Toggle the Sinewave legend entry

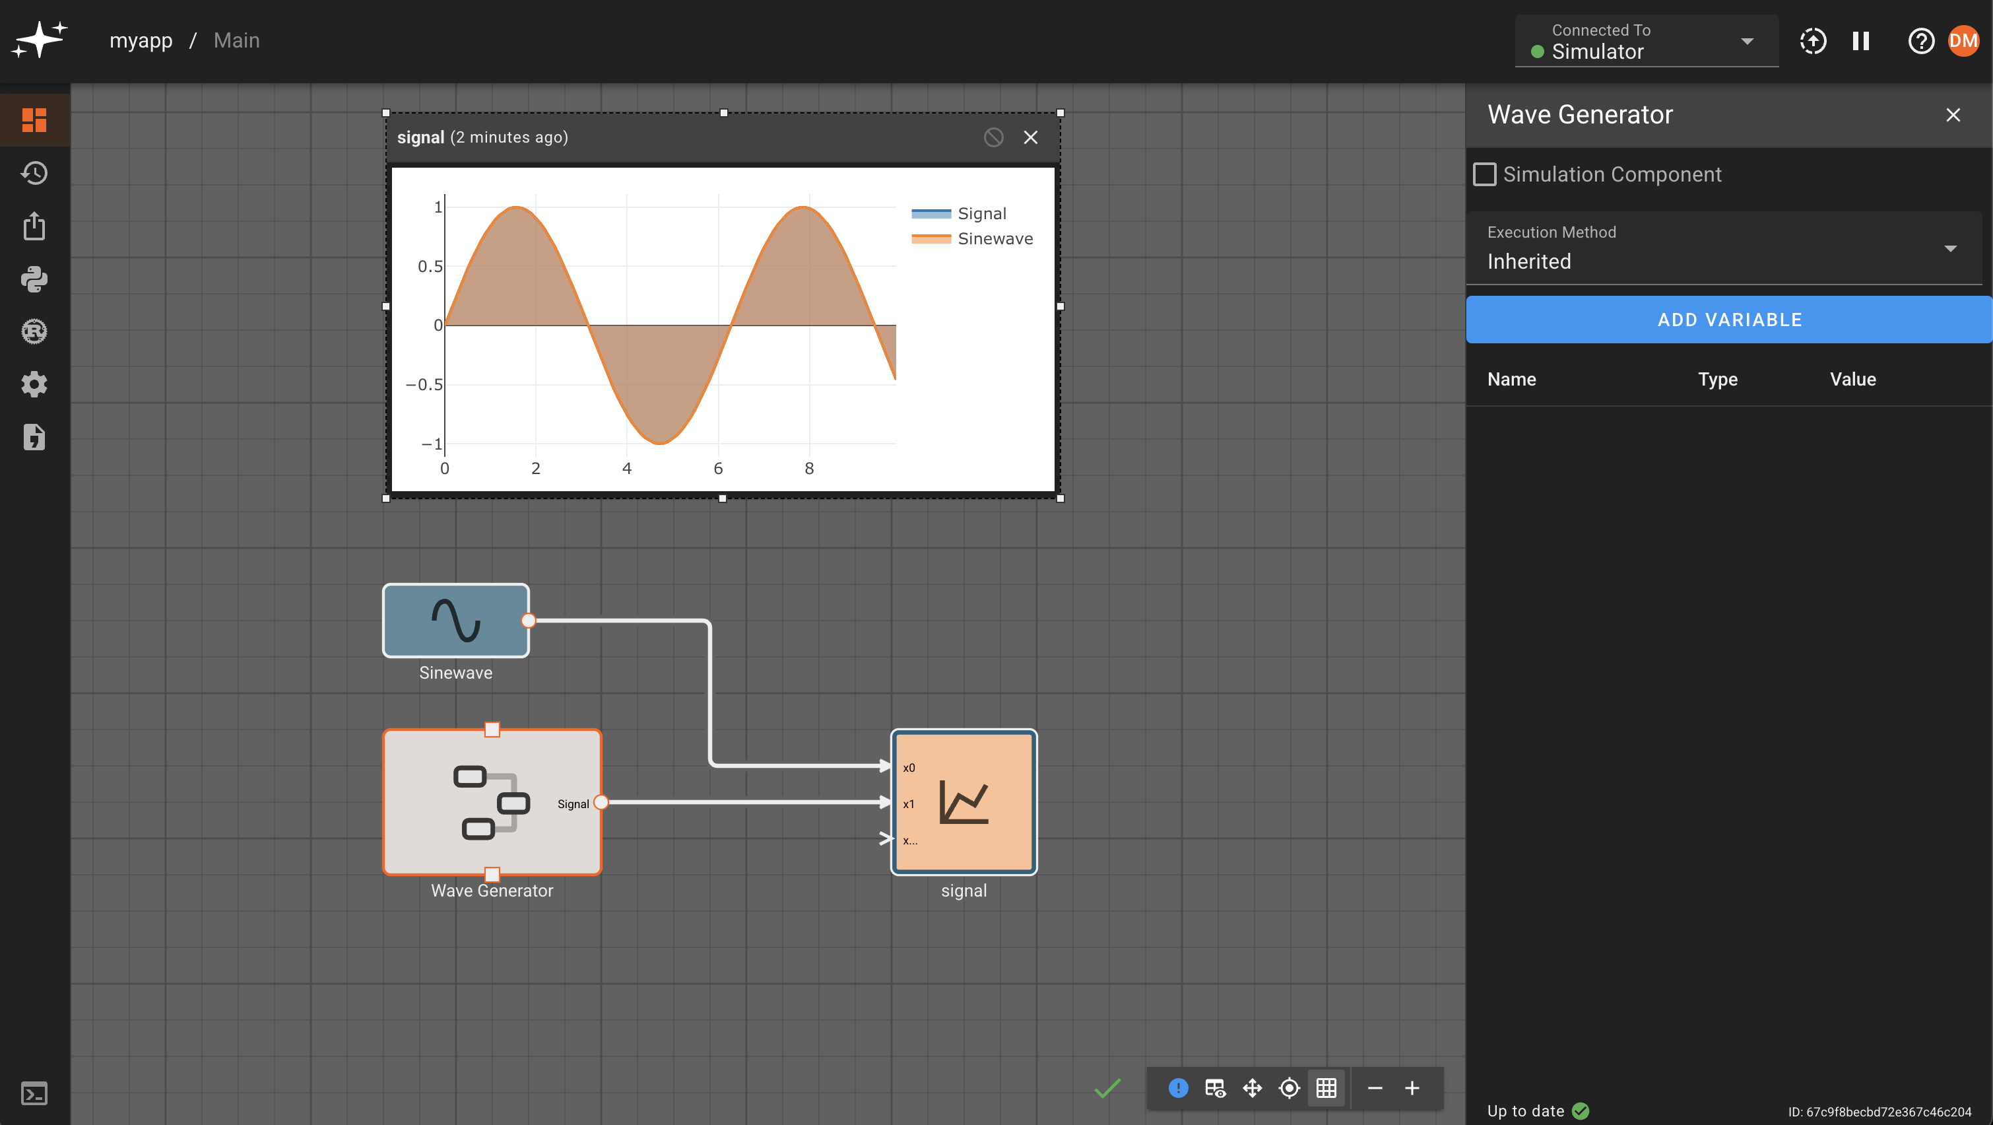[x=994, y=238]
